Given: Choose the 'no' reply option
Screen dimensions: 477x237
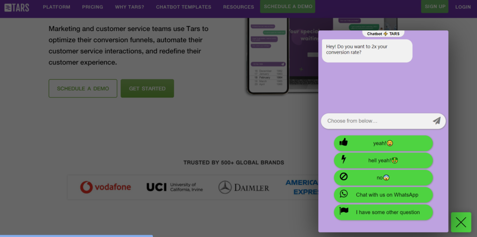Looking at the screenshot, I should pos(383,178).
